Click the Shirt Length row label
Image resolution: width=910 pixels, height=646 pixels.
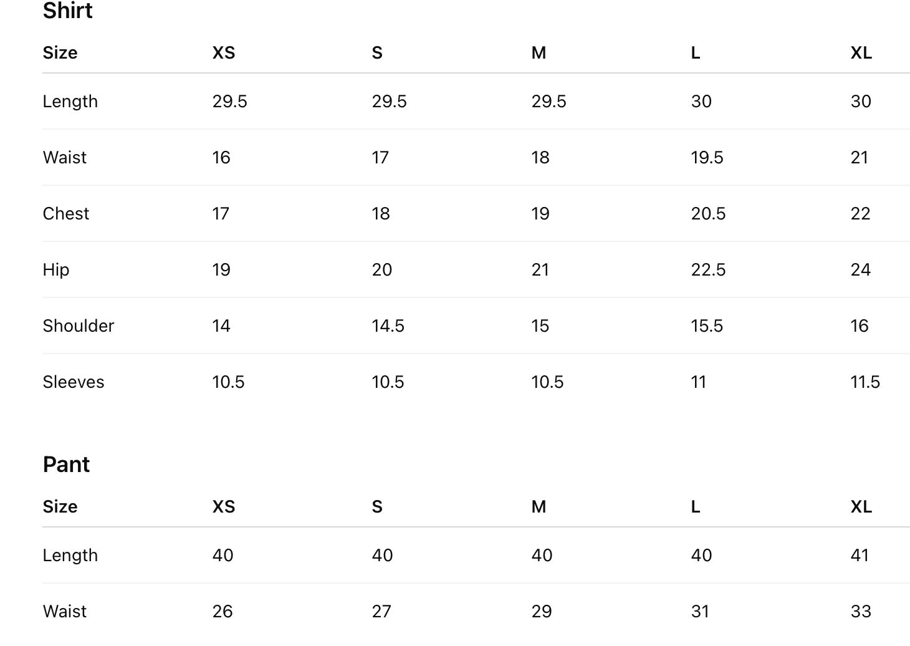70,102
